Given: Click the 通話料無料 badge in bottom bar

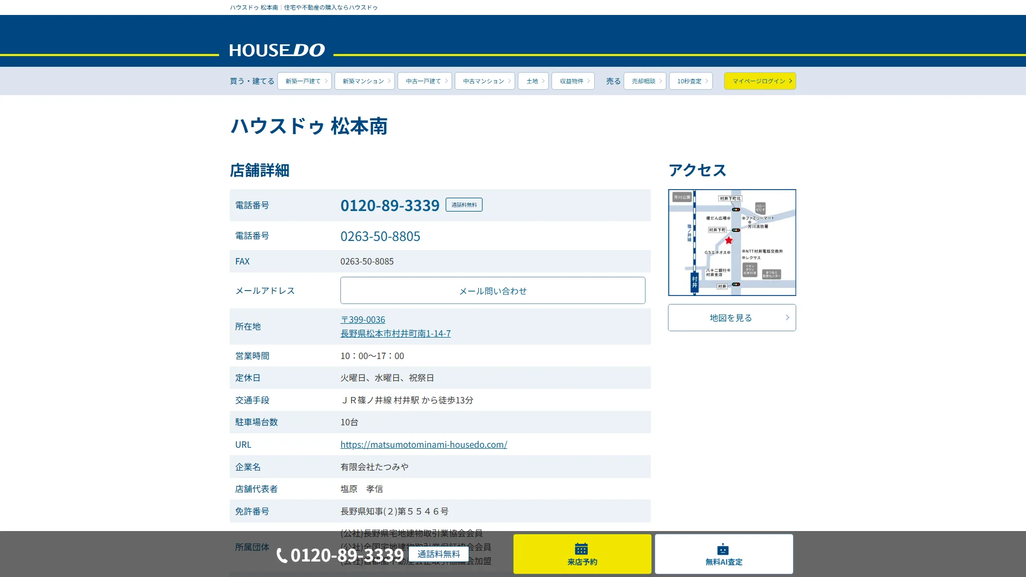Looking at the screenshot, I should (439, 554).
